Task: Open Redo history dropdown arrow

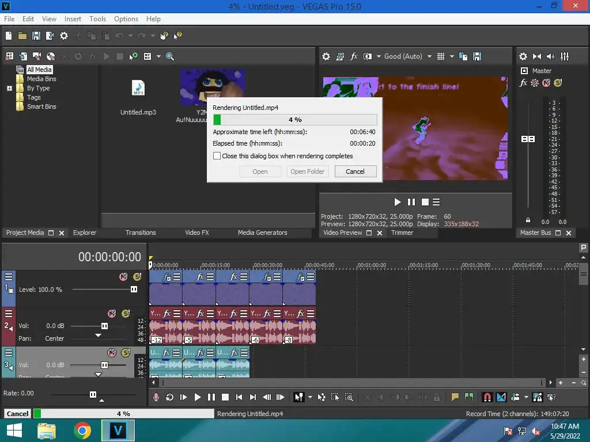Action: click(x=153, y=36)
